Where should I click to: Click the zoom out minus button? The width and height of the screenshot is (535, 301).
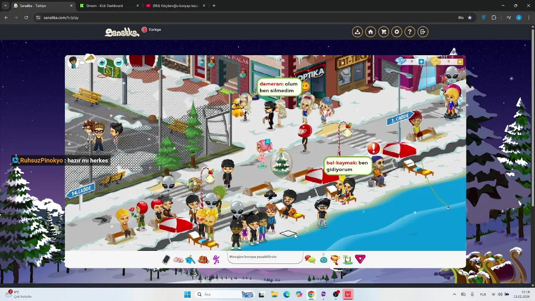(118, 63)
